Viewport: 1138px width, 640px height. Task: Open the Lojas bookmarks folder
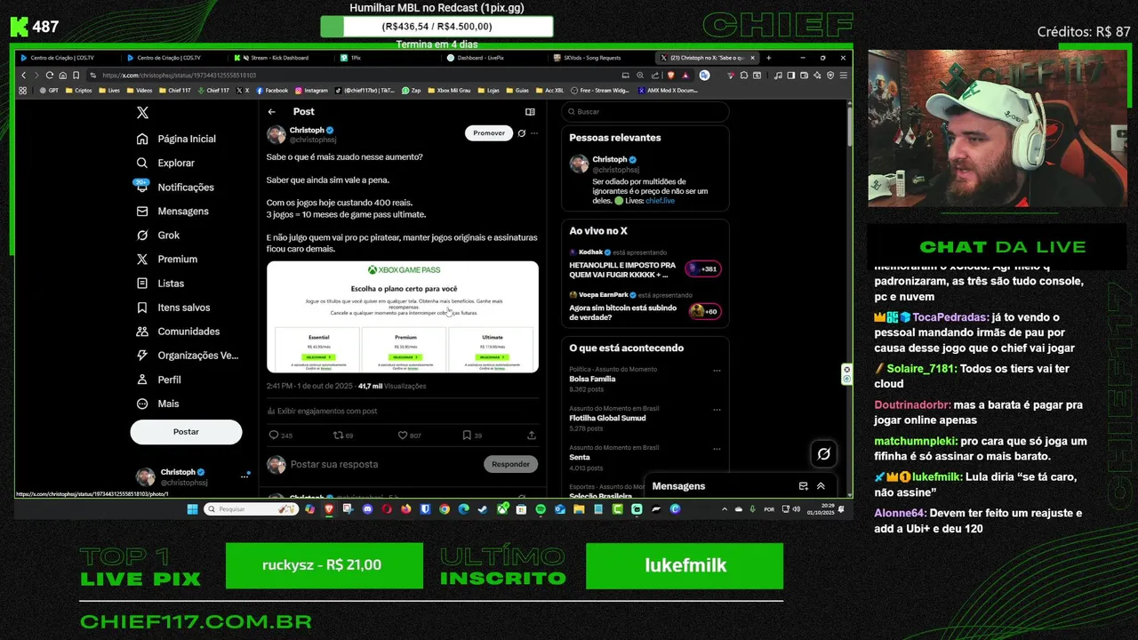pyautogui.click(x=488, y=90)
